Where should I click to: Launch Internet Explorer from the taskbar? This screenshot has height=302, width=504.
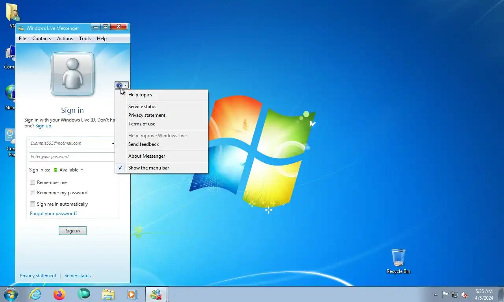point(35,294)
